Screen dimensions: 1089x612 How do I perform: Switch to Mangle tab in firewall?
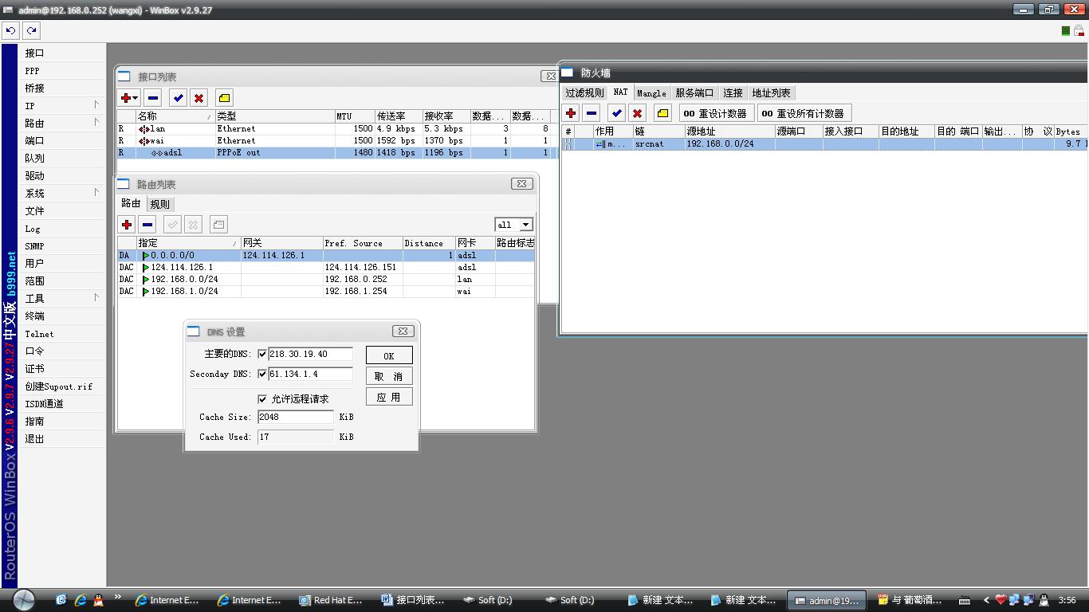[651, 93]
